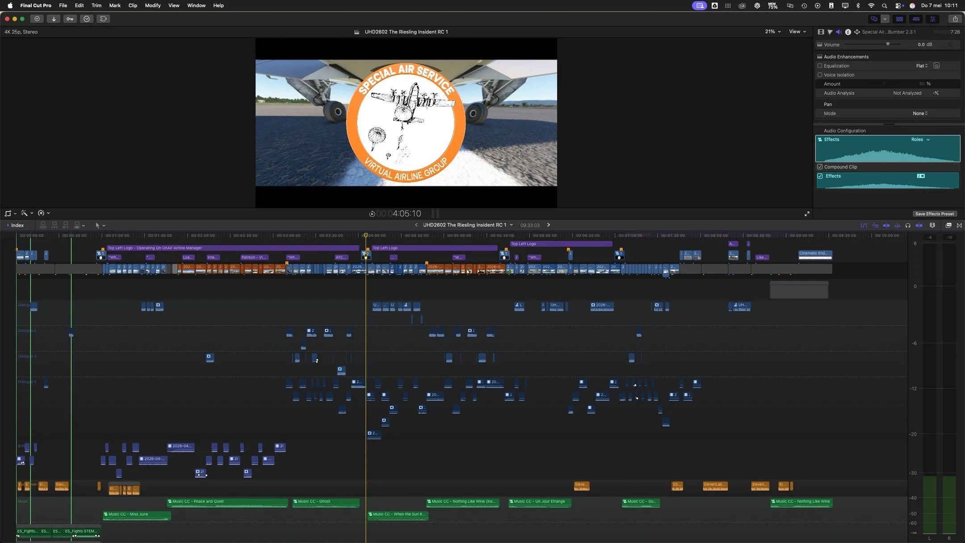
Task: Open the Keyword Editor key icon
Action: click(x=70, y=19)
